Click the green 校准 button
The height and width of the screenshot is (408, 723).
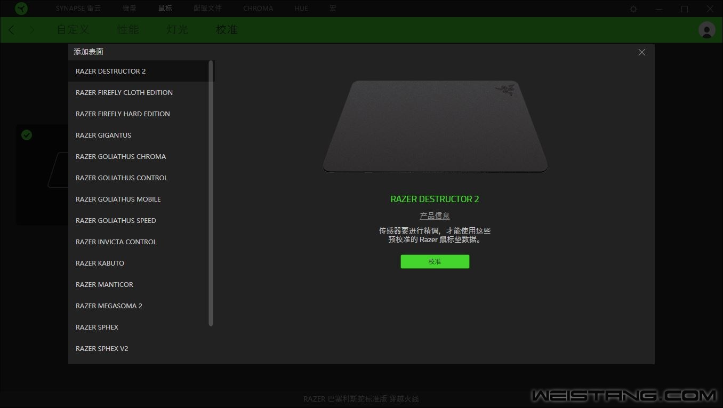click(x=435, y=262)
